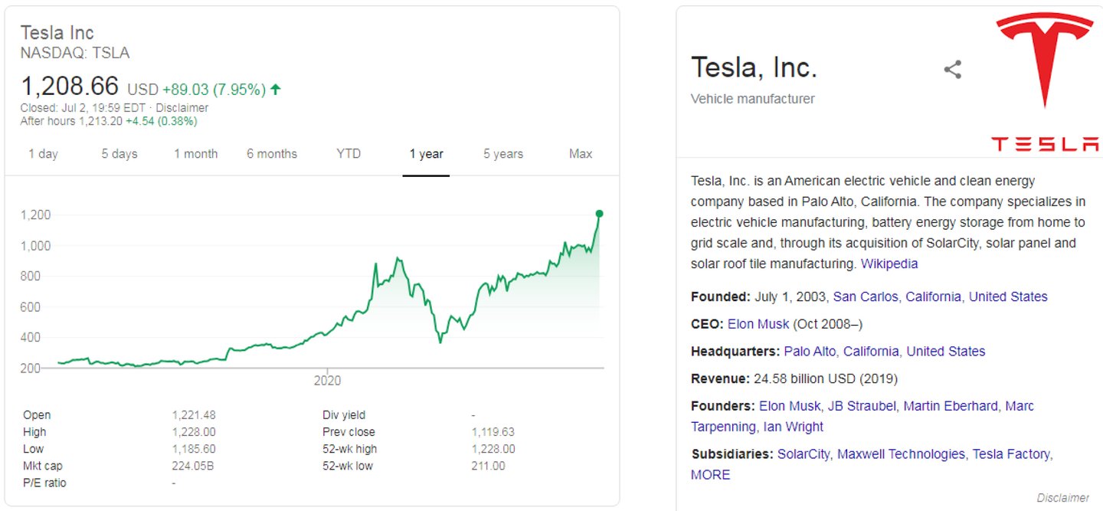Click the green dot at chart end
This screenshot has height=511, width=1103.
click(599, 214)
